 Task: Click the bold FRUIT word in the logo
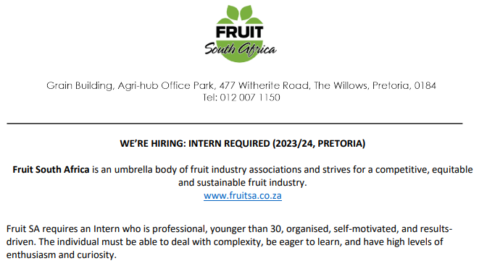(239, 33)
